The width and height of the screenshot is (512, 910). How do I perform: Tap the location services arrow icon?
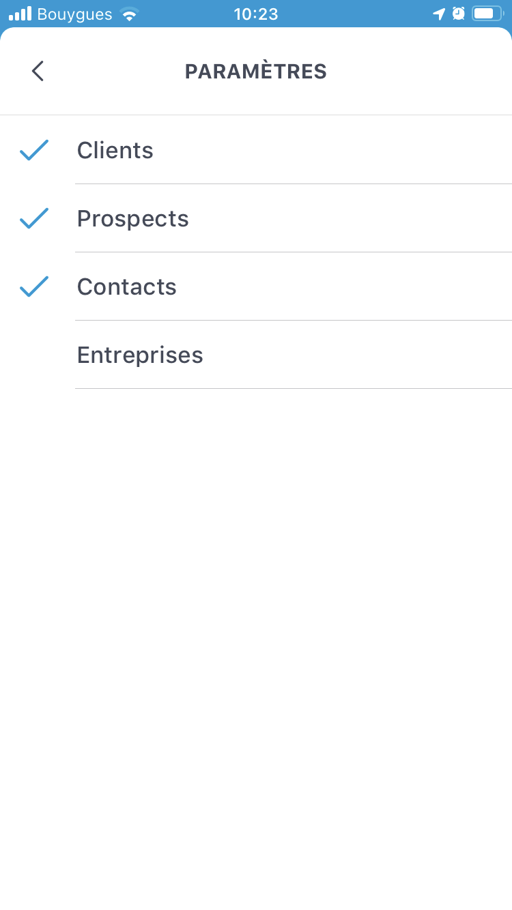pos(439,14)
